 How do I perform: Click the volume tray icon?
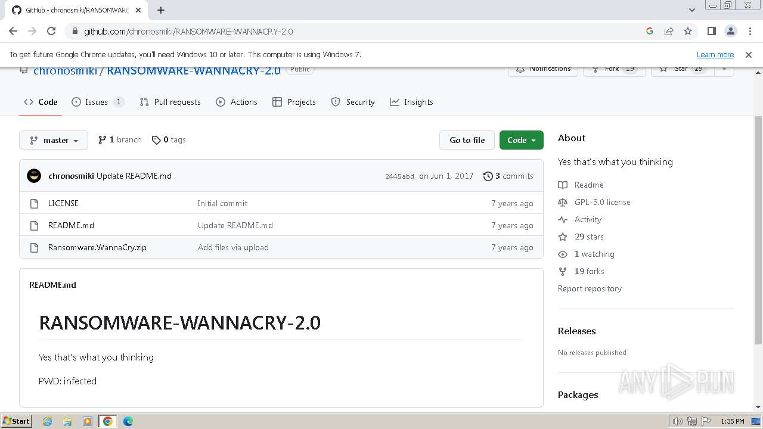click(677, 421)
